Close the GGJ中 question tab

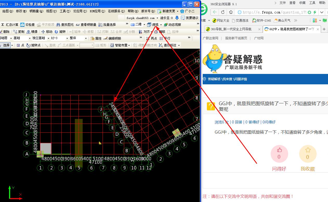click(x=318, y=29)
